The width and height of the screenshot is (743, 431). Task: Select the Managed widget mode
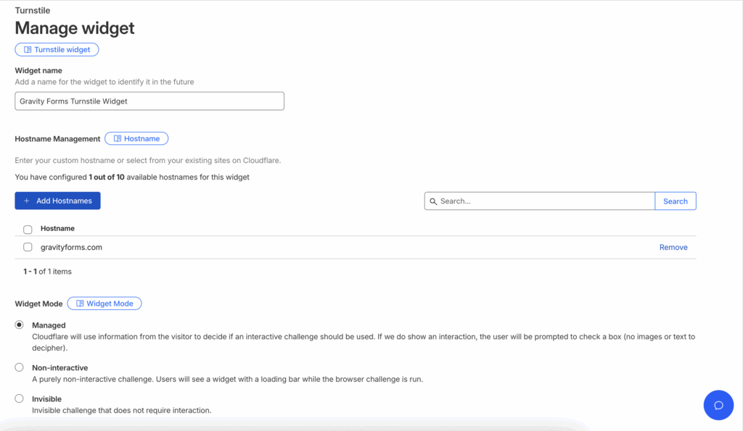tap(19, 325)
